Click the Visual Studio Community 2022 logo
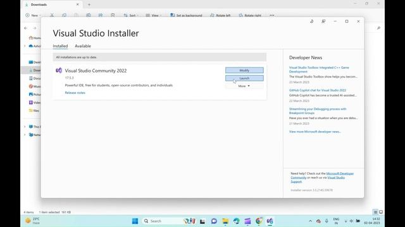 (59, 71)
